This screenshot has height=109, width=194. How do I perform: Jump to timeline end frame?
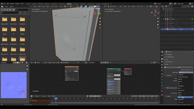(x=100, y=96)
